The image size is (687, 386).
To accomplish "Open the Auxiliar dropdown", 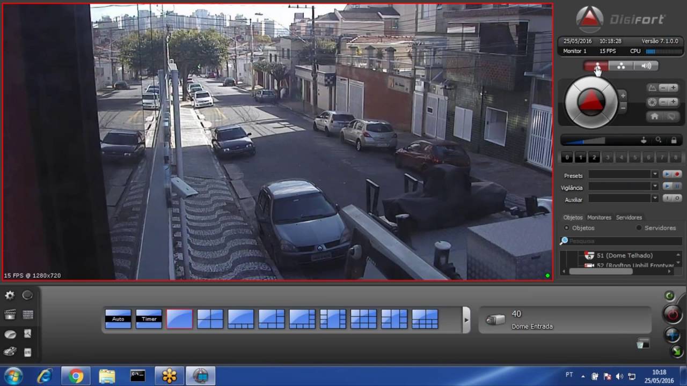I will point(654,198).
